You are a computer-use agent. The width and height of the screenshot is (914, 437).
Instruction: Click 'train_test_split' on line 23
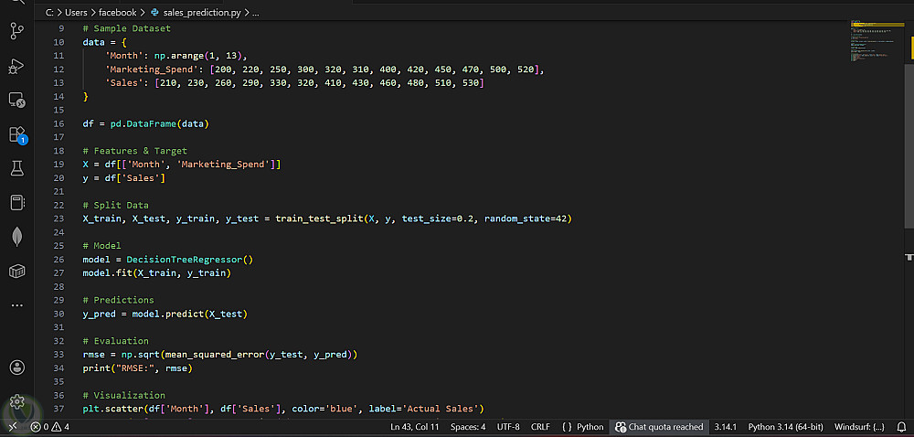pyautogui.click(x=319, y=218)
